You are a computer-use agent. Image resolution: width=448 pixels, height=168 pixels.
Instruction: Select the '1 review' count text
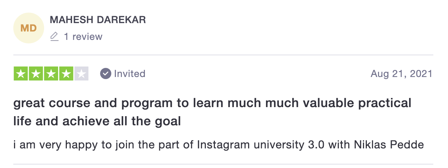click(83, 37)
